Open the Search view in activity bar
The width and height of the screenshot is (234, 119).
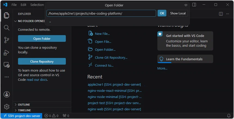[x=7, y=28]
